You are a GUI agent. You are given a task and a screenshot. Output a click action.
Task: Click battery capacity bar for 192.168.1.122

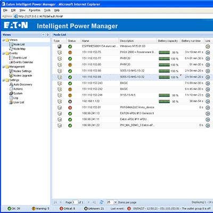click(164, 101)
